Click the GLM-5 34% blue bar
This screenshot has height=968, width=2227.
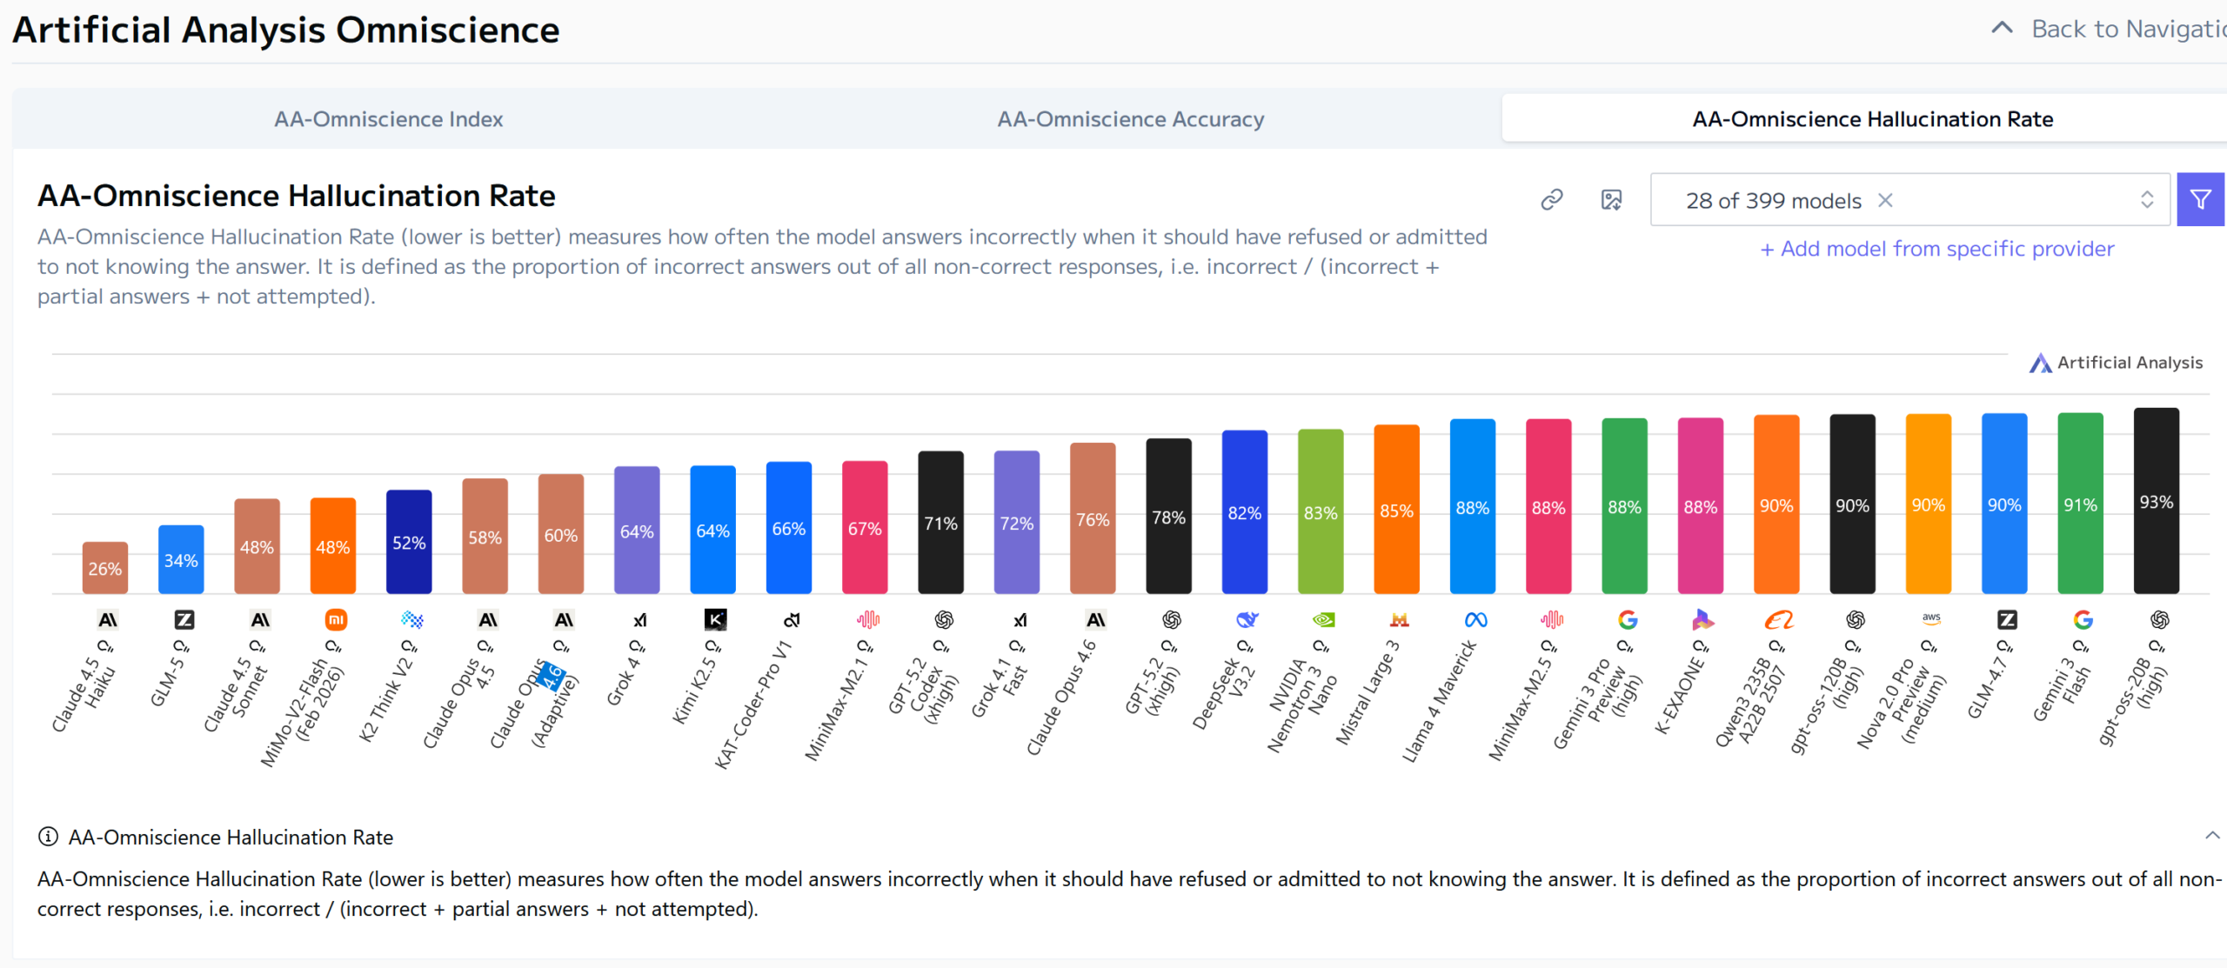tap(181, 559)
